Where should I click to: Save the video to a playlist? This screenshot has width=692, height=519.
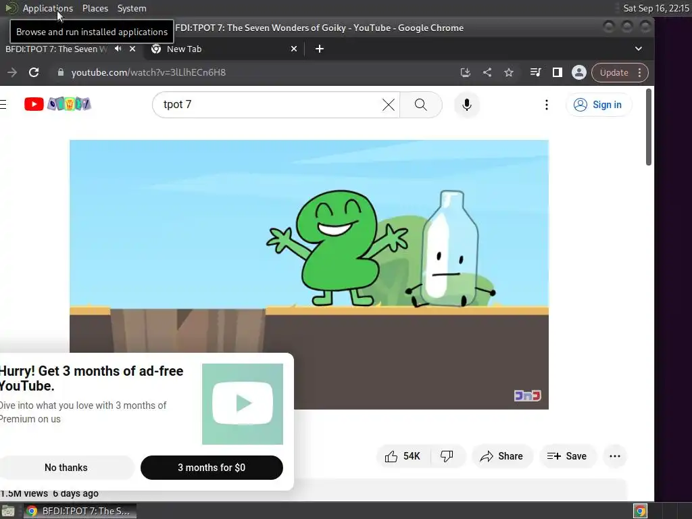pos(567,456)
